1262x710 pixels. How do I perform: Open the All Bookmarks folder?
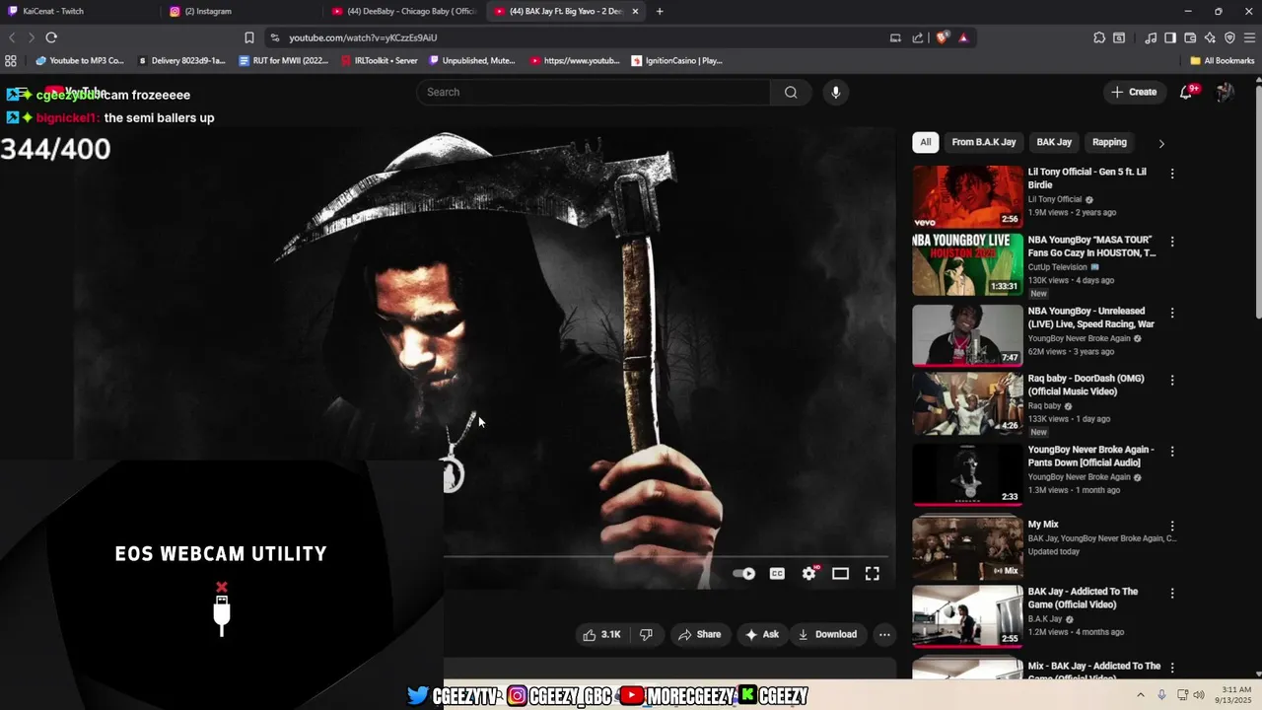[1222, 60]
